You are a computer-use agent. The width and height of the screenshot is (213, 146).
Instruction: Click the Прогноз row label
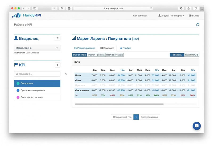pyautogui.click(x=80, y=85)
